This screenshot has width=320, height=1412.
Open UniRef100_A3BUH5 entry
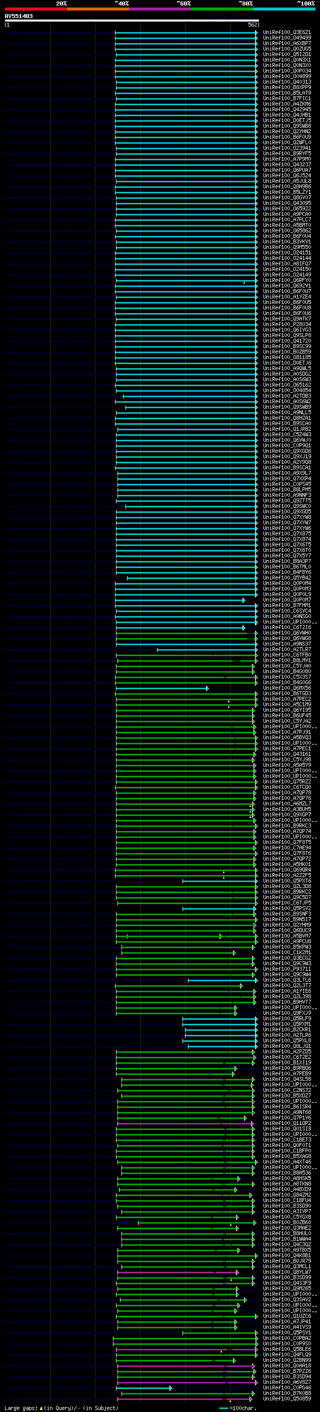click(x=287, y=809)
